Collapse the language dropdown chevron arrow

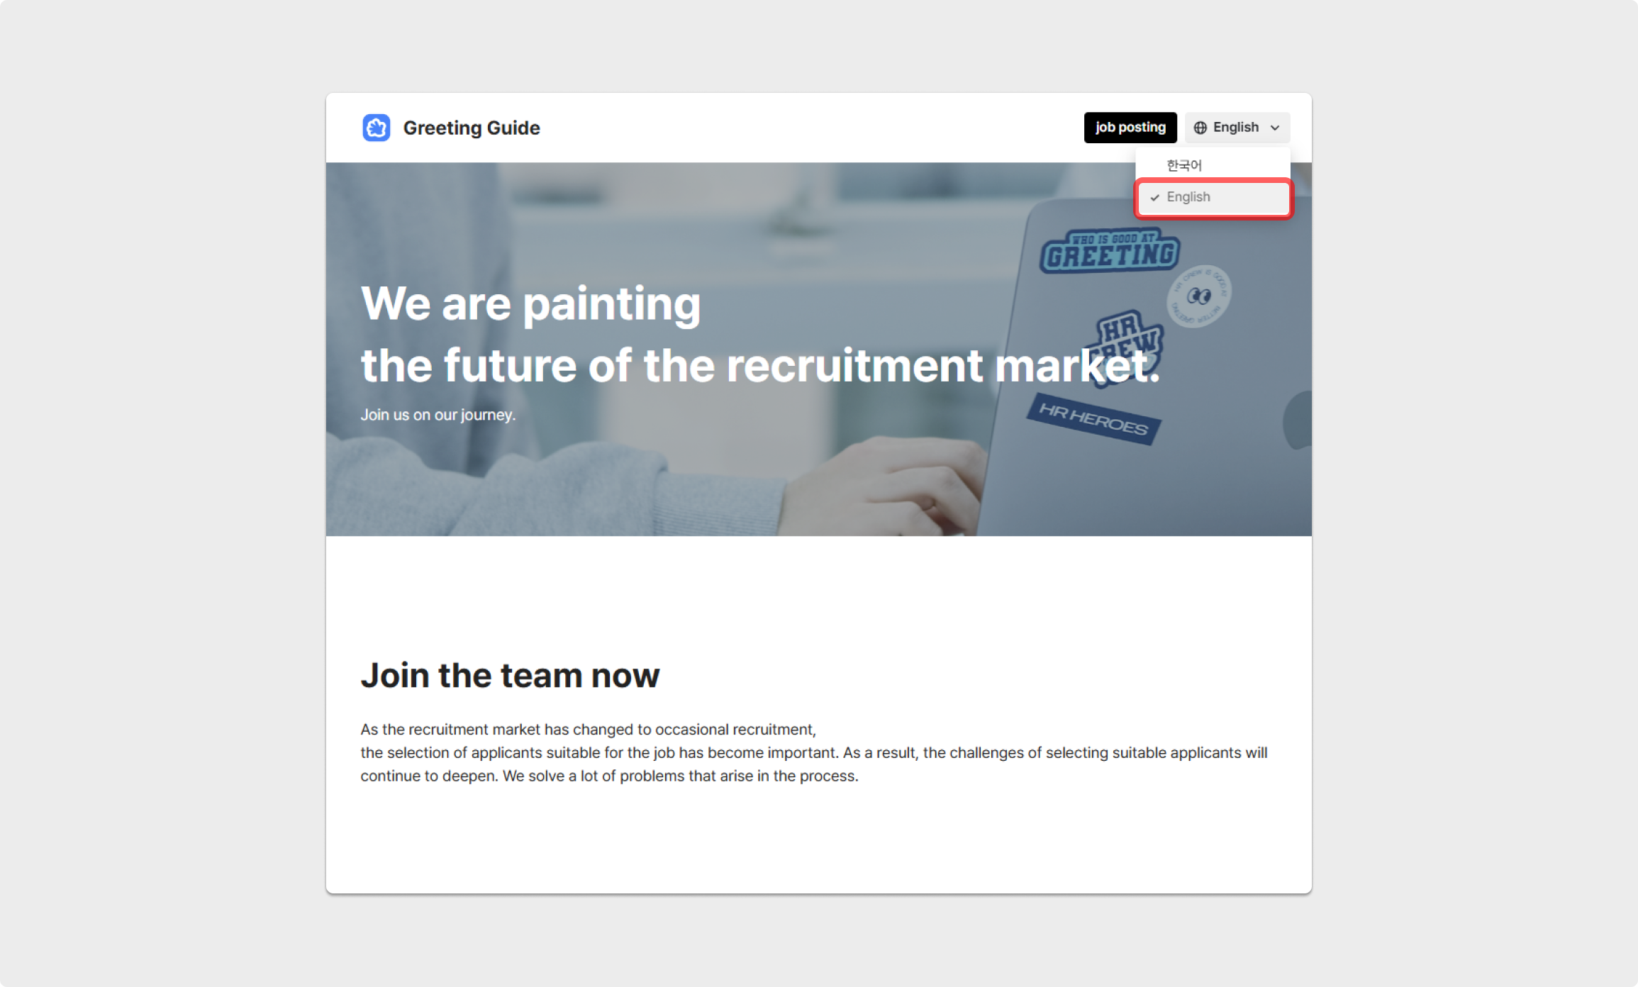pyautogui.click(x=1275, y=128)
